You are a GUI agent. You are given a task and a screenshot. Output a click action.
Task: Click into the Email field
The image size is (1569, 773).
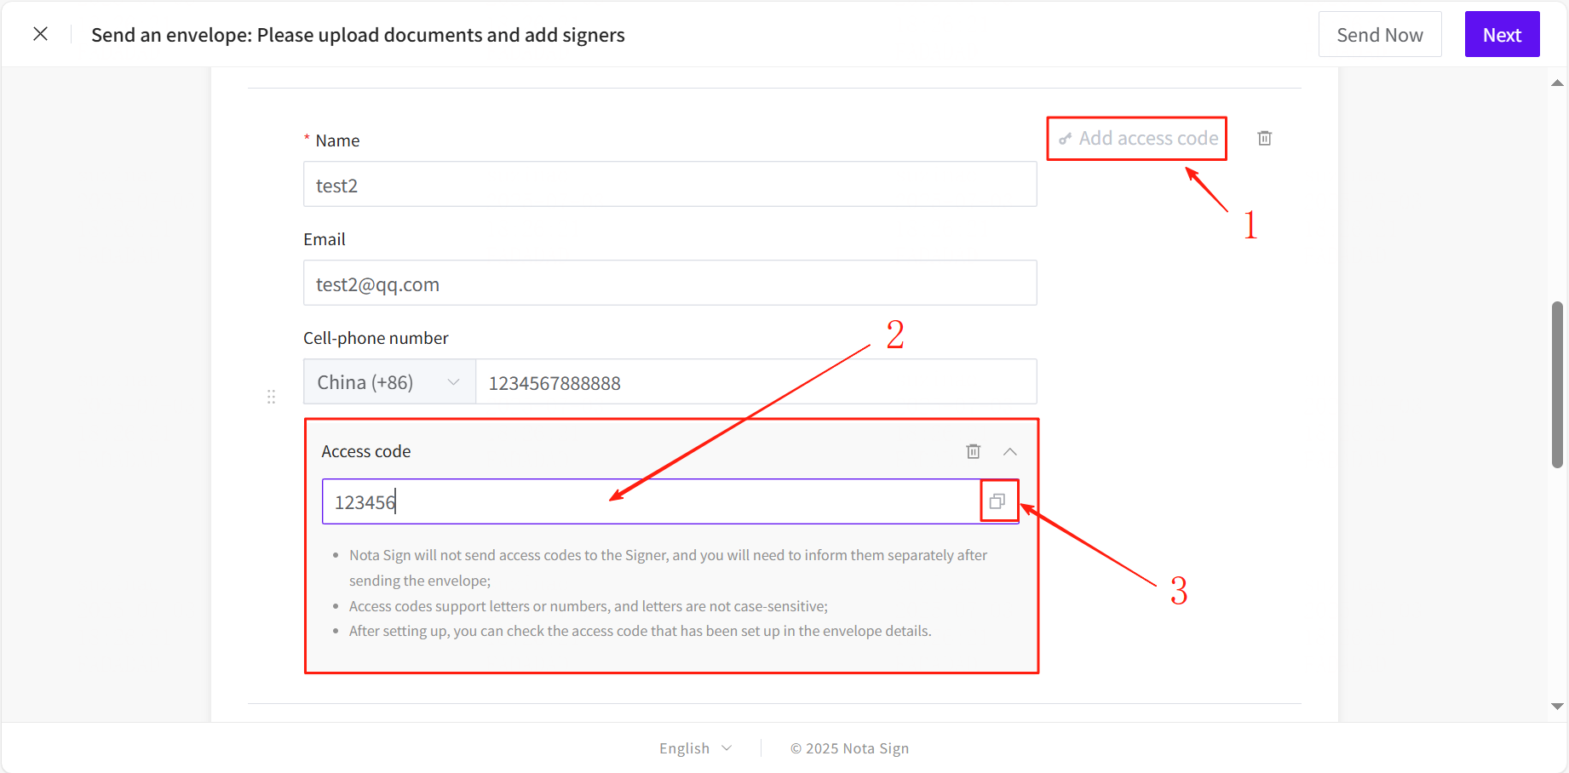coord(670,283)
